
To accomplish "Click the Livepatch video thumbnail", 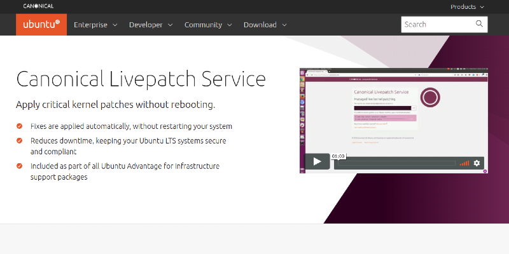I will point(393,114).
